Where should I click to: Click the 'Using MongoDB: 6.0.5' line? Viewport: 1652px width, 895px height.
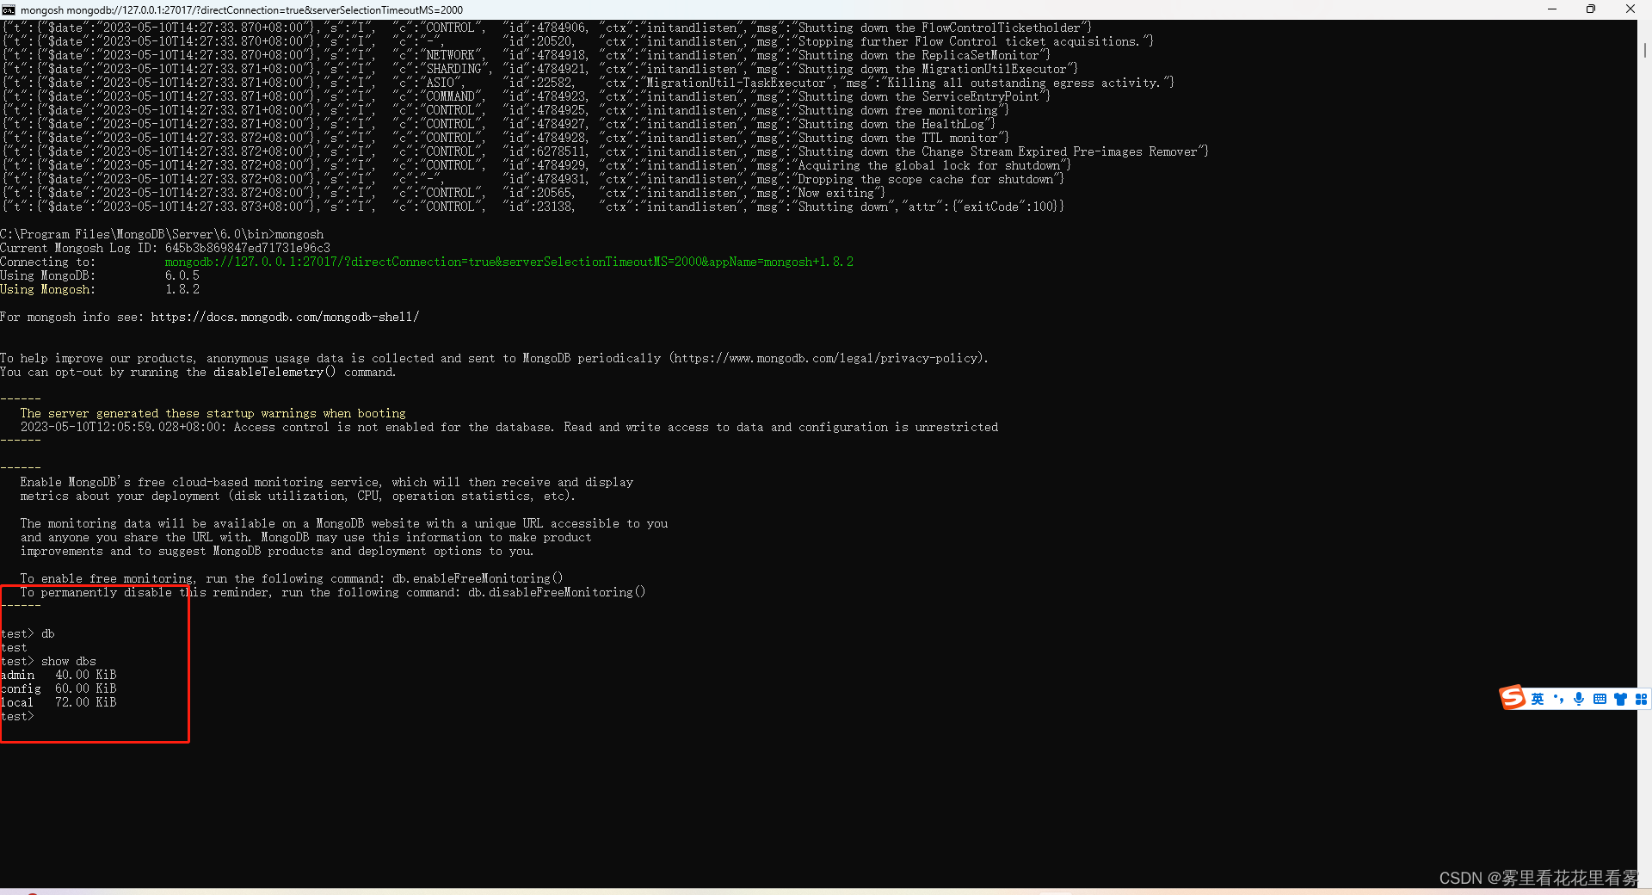click(x=100, y=275)
